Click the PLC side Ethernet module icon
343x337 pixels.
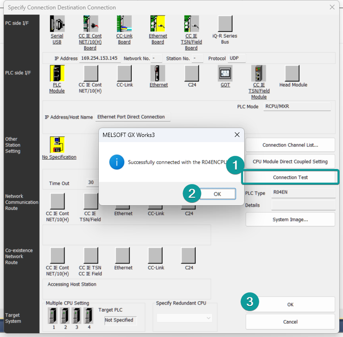point(158,73)
